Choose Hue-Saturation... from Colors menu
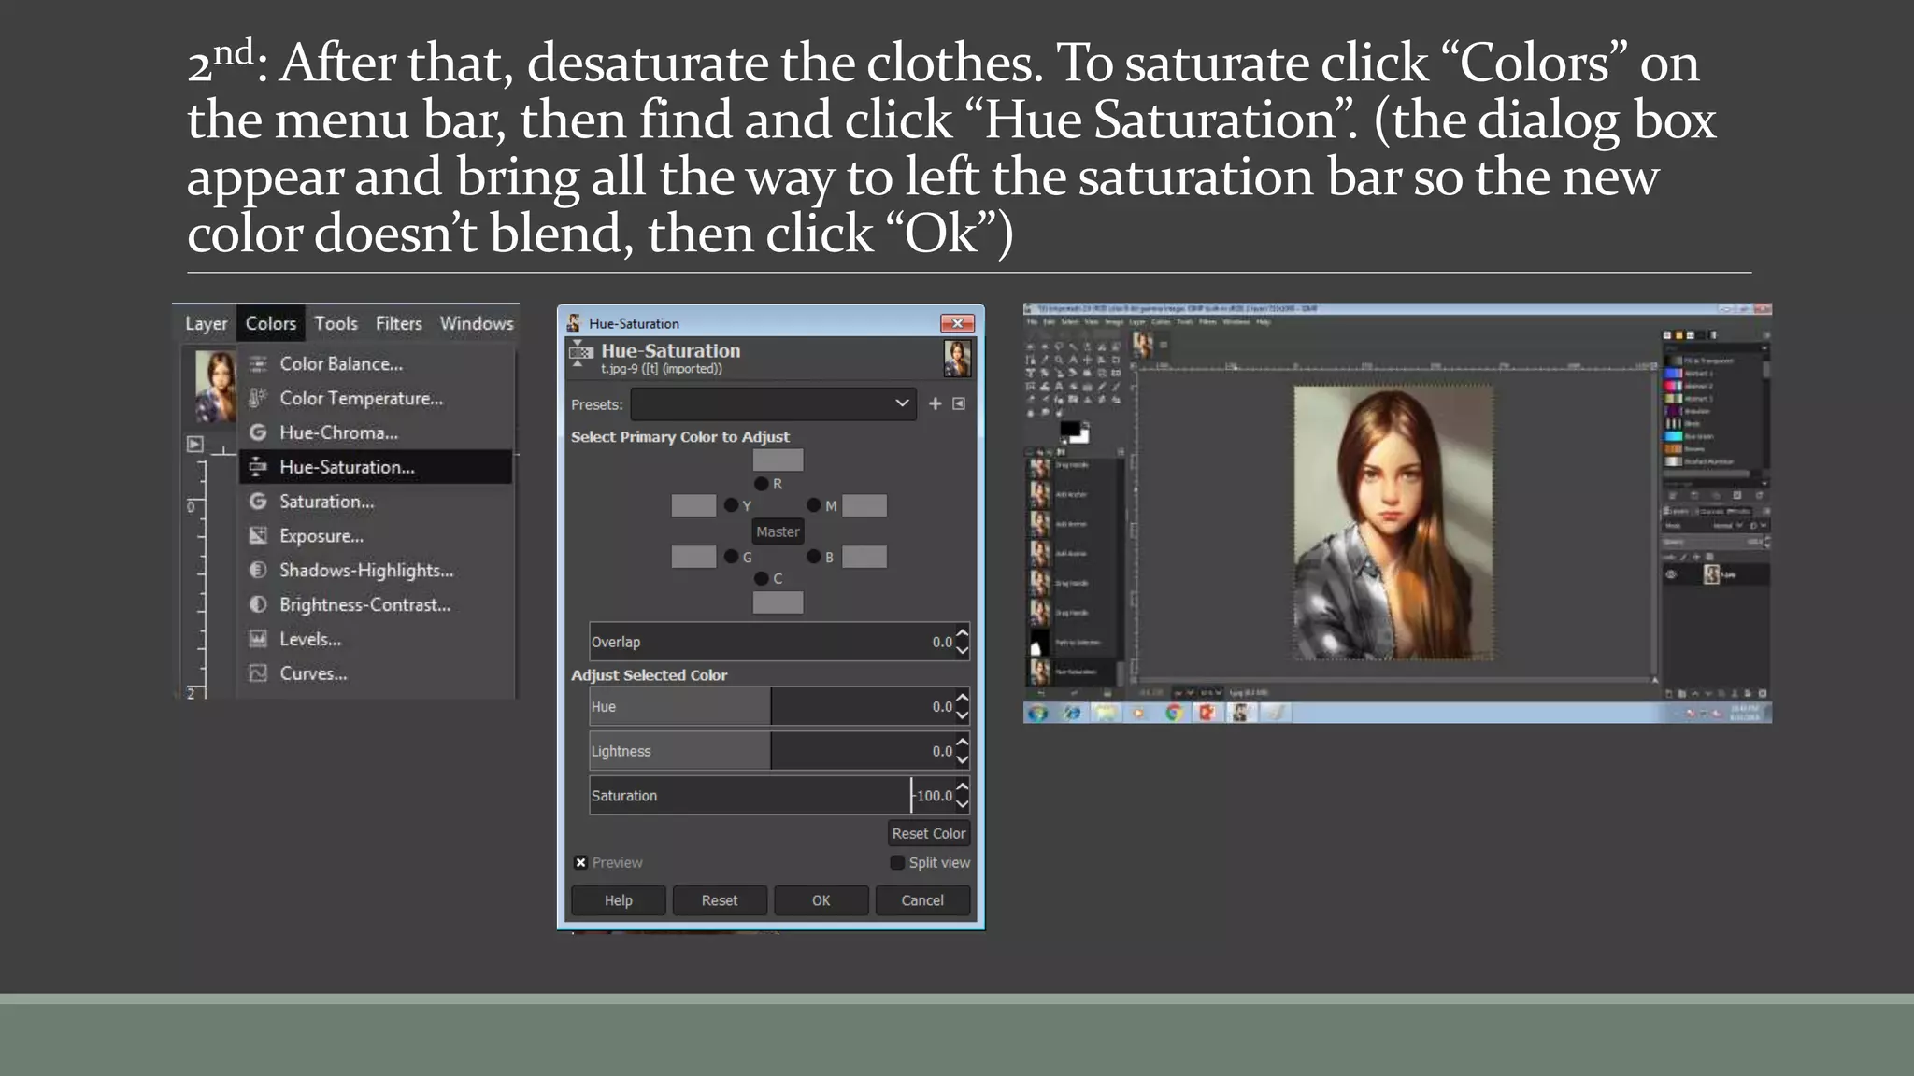The width and height of the screenshot is (1914, 1076). coord(376,467)
